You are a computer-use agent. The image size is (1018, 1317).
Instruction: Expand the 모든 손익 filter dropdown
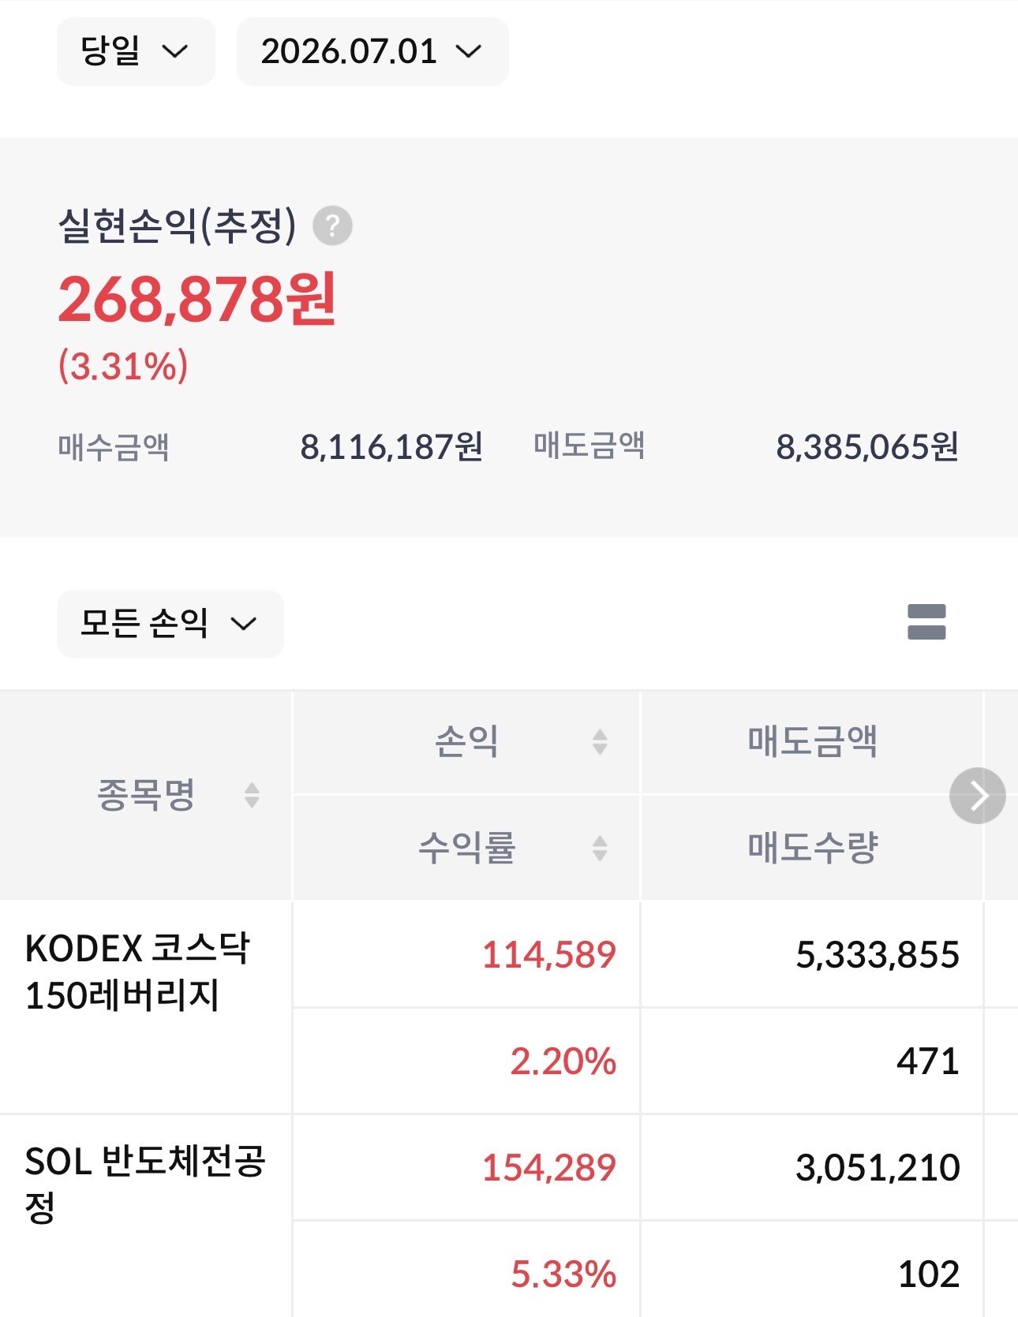coord(170,624)
